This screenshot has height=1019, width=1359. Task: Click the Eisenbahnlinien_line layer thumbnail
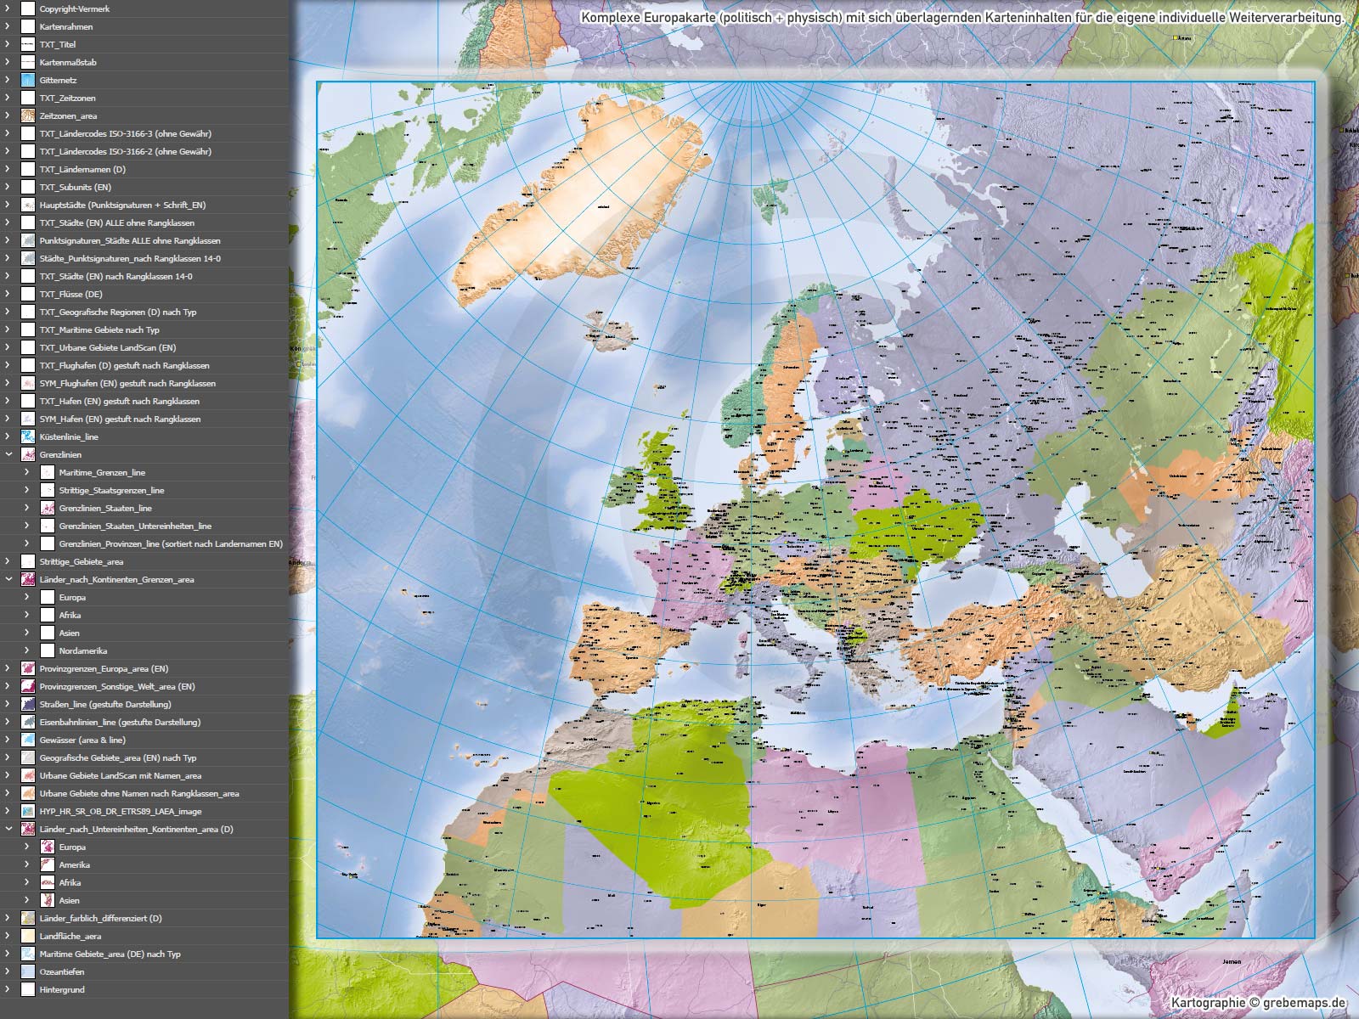coord(28,722)
